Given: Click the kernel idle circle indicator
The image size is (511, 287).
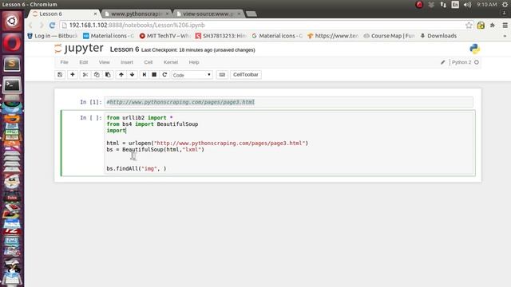Looking at the screenshot, I should [477, 62].
